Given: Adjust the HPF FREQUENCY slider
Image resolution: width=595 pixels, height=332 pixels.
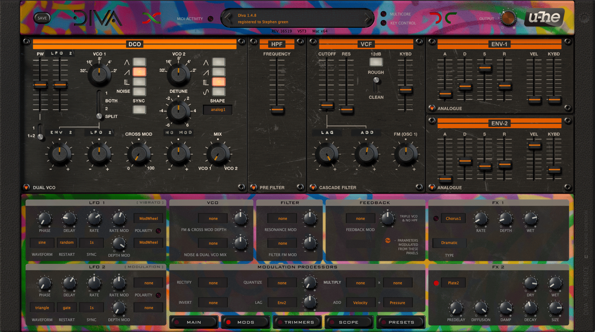Looking at the screenshot, I should (277, 109).
